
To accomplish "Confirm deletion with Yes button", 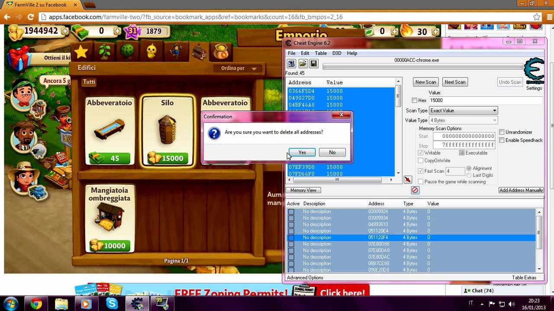I will [302, 152].
